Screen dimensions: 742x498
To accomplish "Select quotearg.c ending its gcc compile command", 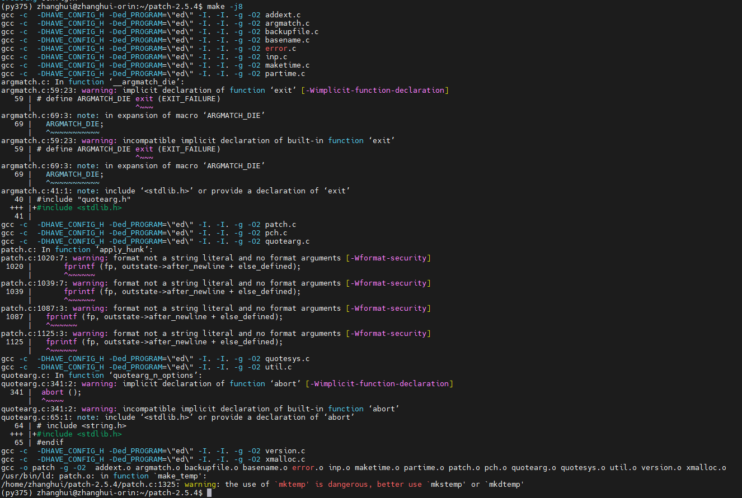I will click(x=288, y=241).
